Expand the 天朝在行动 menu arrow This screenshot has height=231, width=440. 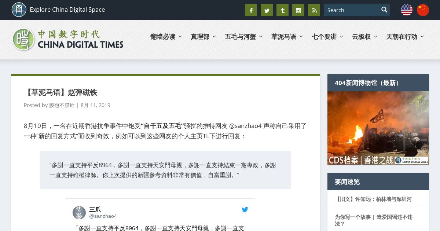pos(422,37)
